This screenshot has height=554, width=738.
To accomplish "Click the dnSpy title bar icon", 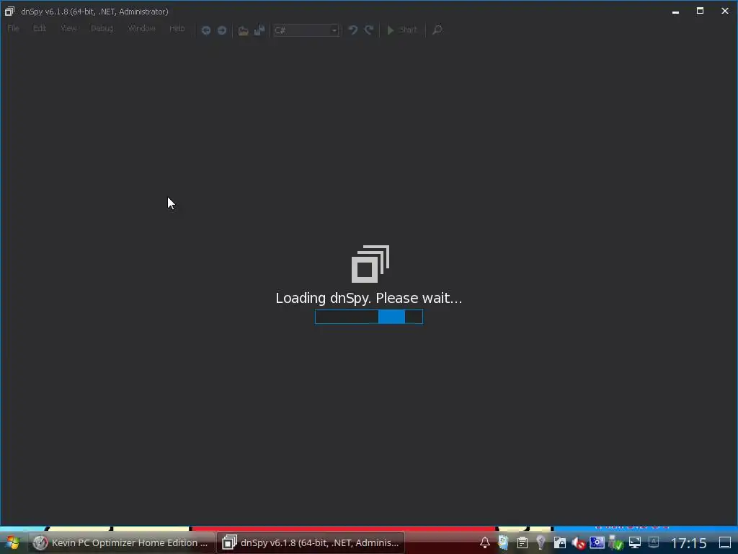I will tap(9, 12).
